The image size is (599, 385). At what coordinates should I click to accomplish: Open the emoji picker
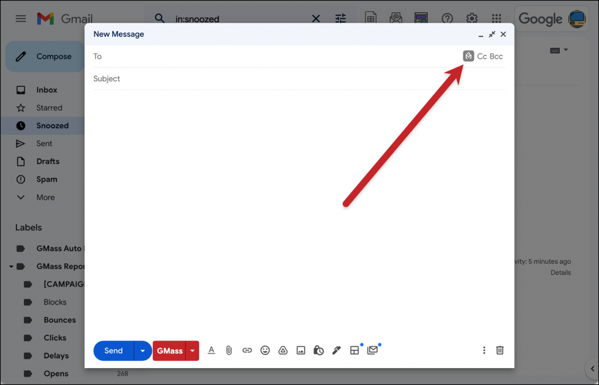point(265,350)
